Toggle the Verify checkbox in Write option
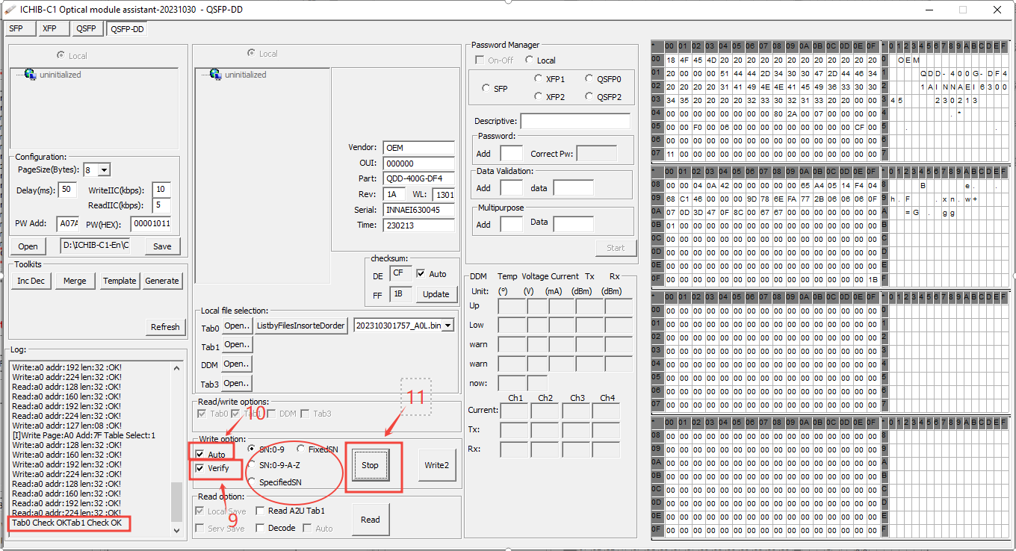 [x=199, y=468]
